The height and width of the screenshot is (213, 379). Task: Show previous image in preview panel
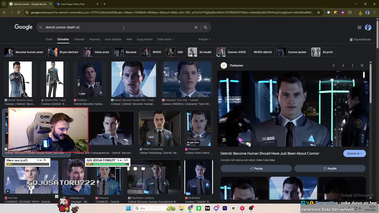333,65
